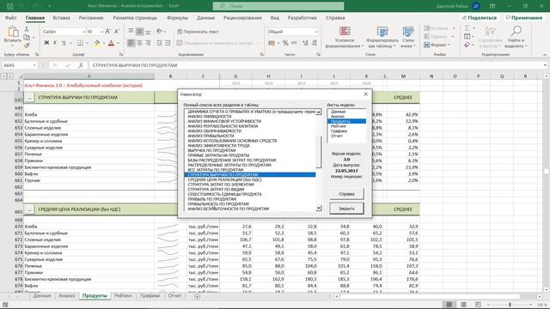
Task: Click the Clear eraser icon
Action: 467,45
